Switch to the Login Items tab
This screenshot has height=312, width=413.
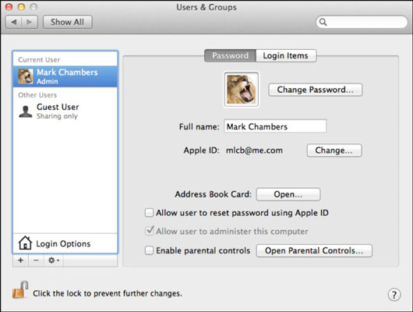286,55
